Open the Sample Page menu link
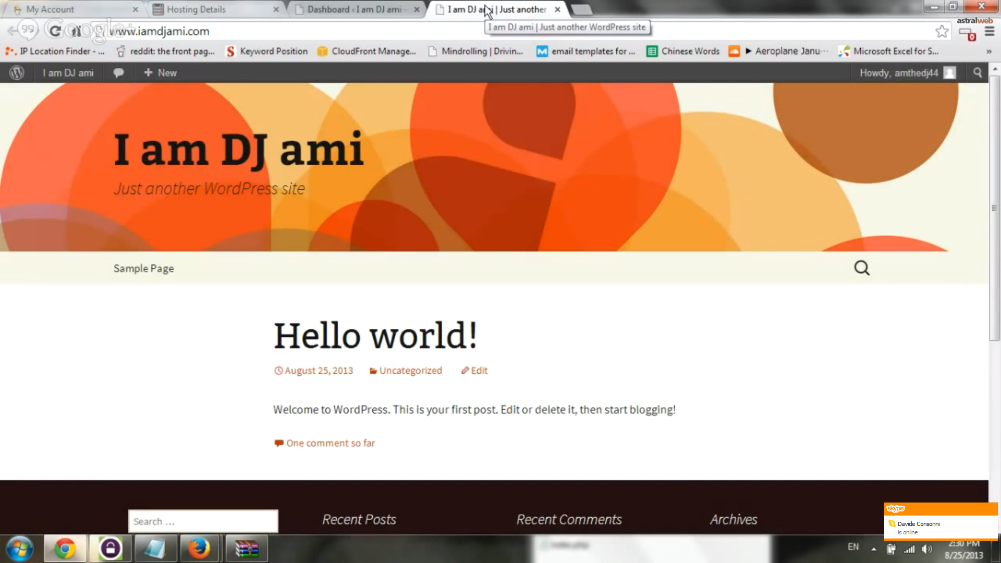The height and width of the screenshot is (563, 1001). point(143,268)
